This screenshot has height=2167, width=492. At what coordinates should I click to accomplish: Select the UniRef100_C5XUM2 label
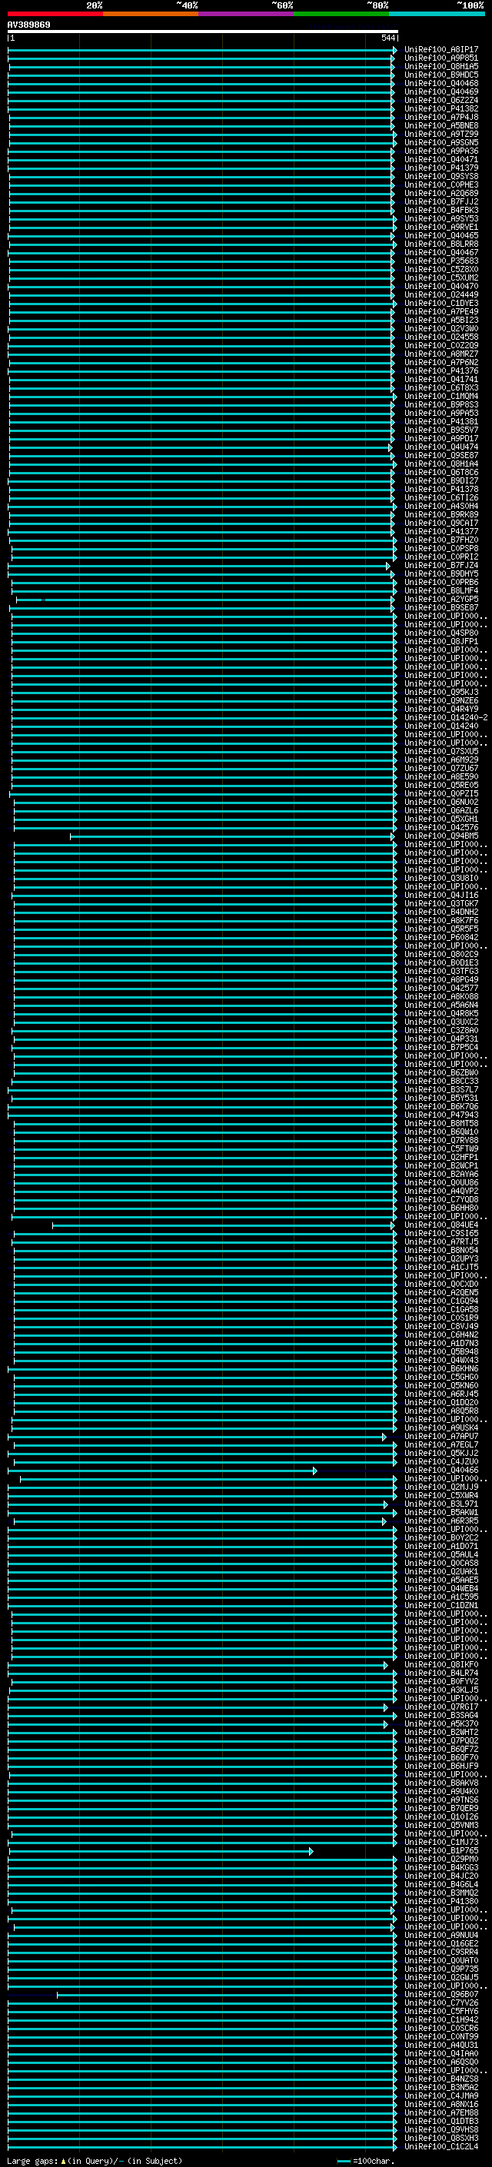click(x=440, y=278)
